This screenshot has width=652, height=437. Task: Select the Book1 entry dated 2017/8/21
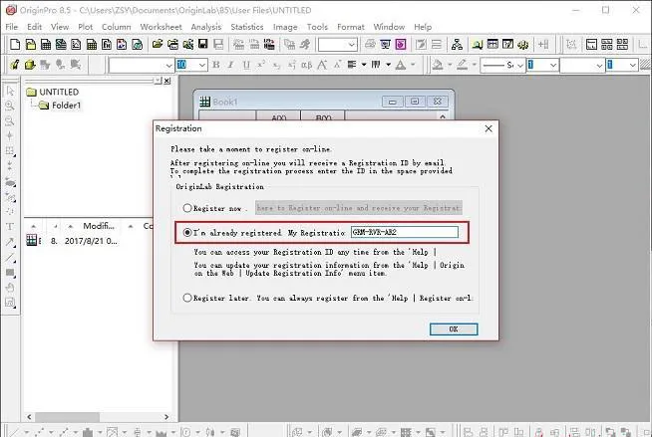click(72, 241)
